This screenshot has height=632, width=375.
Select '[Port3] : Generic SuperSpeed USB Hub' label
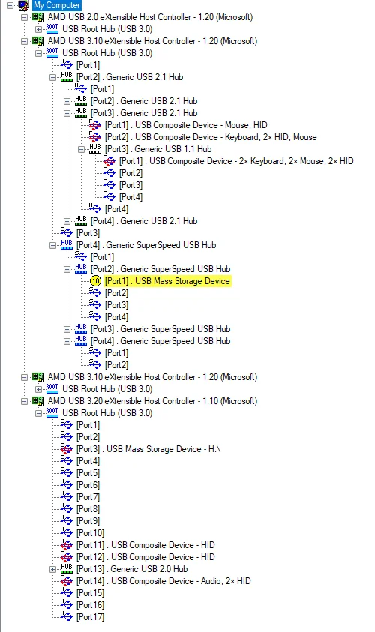(160, 329)
